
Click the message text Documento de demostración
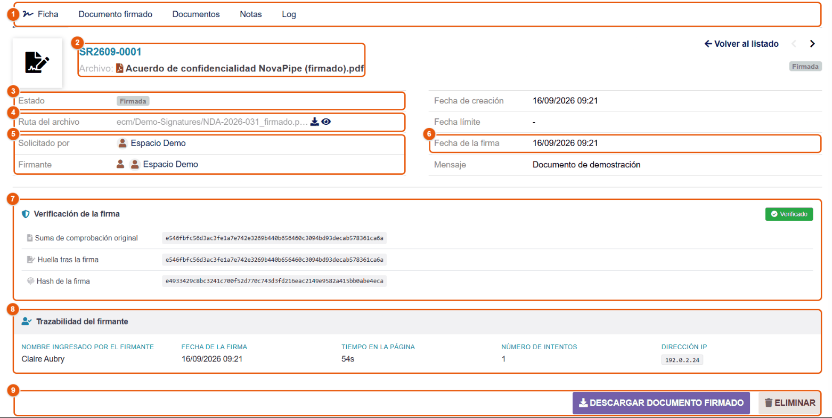pos(586,164)
